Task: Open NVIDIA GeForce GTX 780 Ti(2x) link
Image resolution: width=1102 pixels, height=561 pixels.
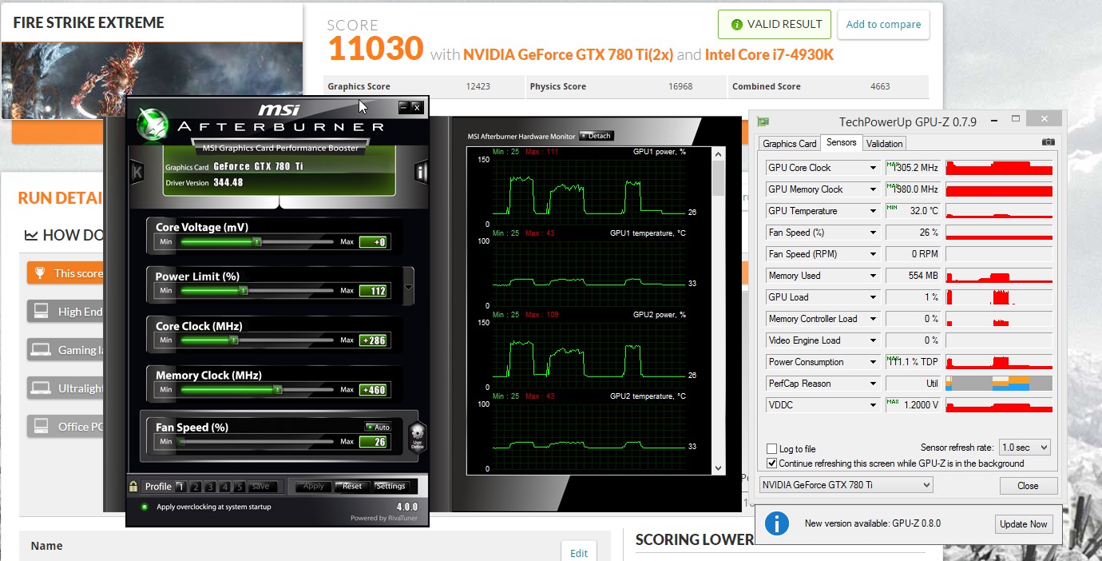Action: (x=569, y=54)
